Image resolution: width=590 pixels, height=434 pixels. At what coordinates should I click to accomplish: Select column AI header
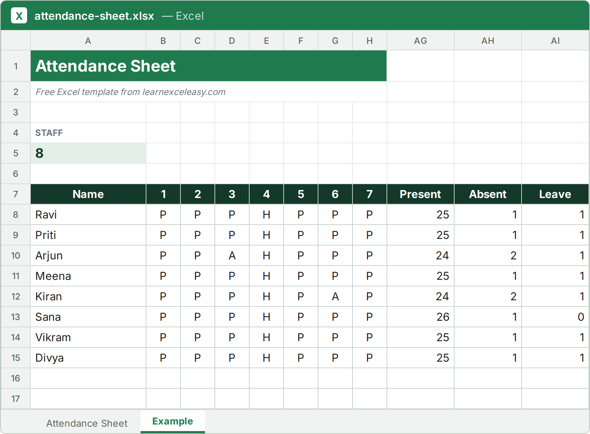click(x=555, y=41)
